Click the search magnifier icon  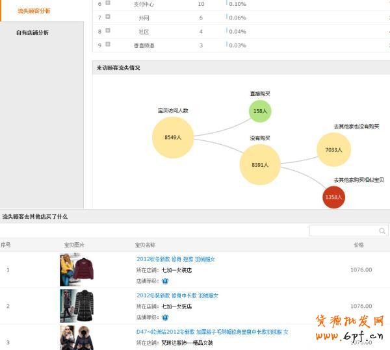[382, 231]
